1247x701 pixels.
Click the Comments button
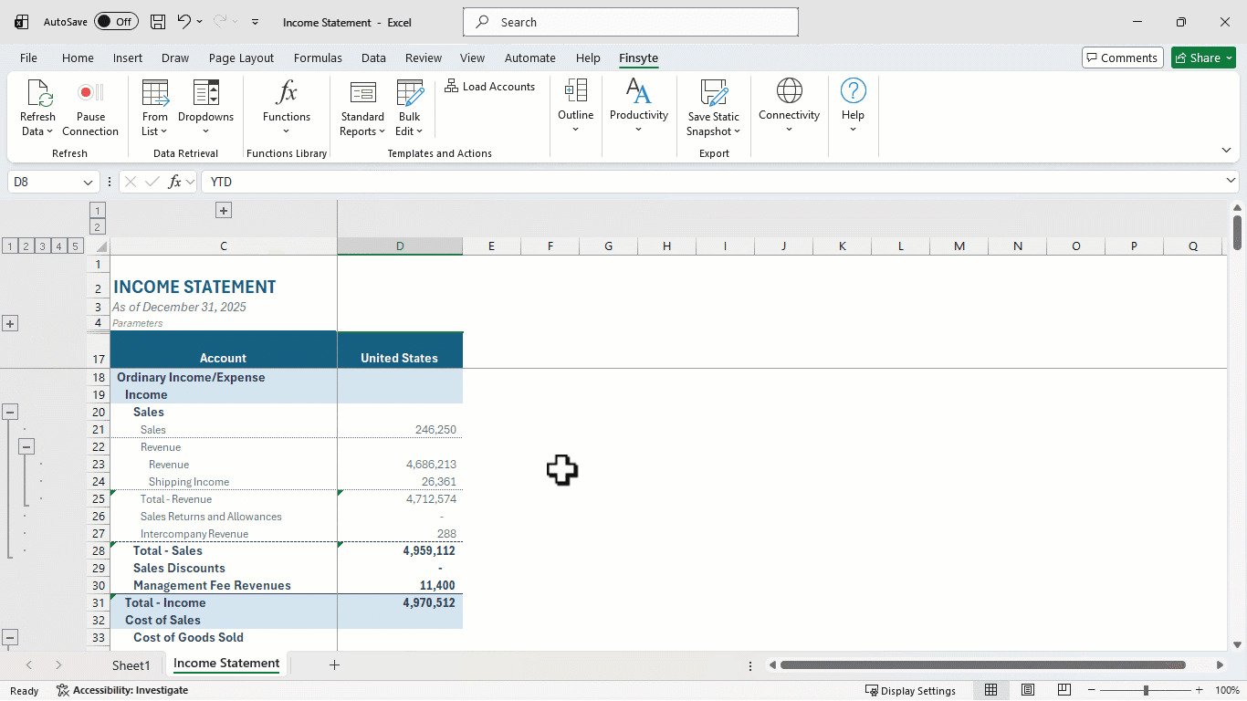pyautogui.click(x=1123, y=58)
